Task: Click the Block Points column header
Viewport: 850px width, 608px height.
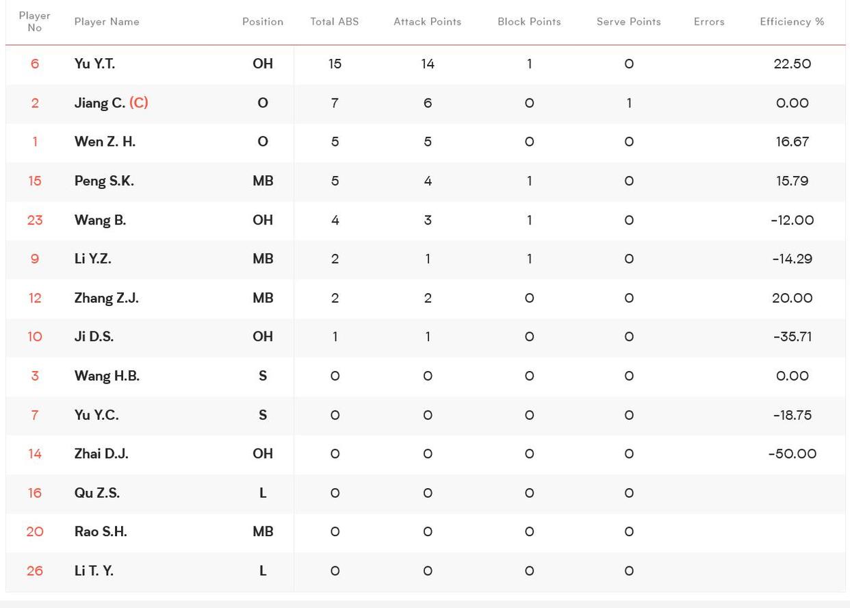Action: (x=529, y=21)
